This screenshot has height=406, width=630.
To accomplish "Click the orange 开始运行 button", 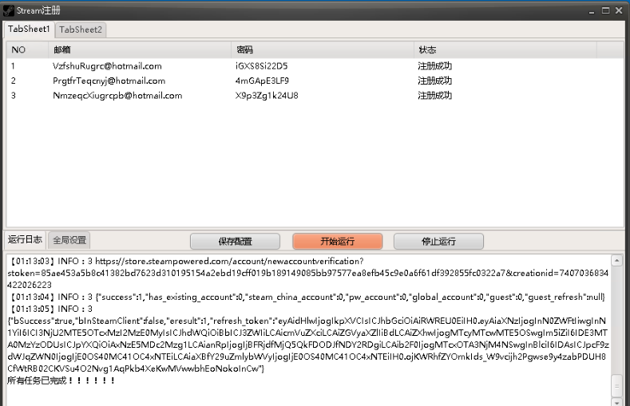I will [x=337, y=241].
